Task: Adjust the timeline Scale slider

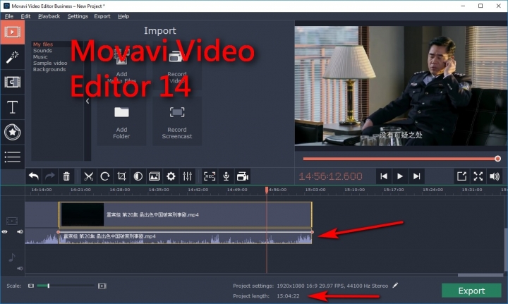Action: 66,286
